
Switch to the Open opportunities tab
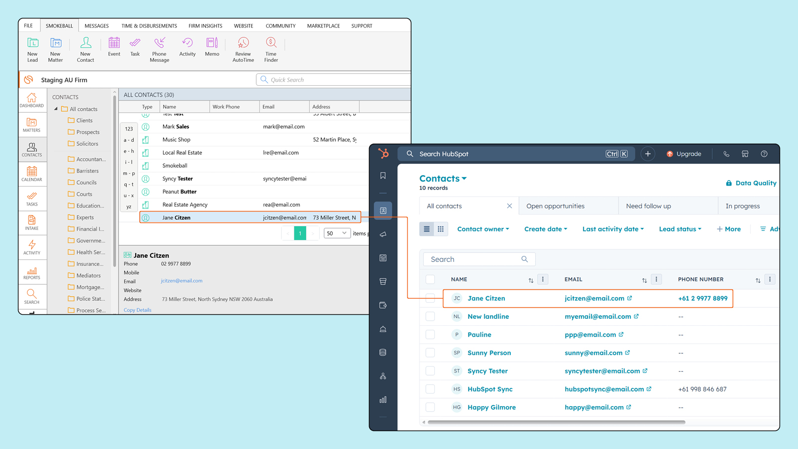(555, 206)
